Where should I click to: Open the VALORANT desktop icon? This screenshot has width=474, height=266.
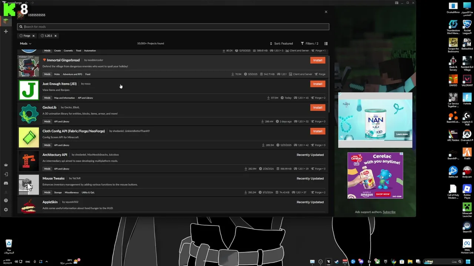tap(467, 81)
